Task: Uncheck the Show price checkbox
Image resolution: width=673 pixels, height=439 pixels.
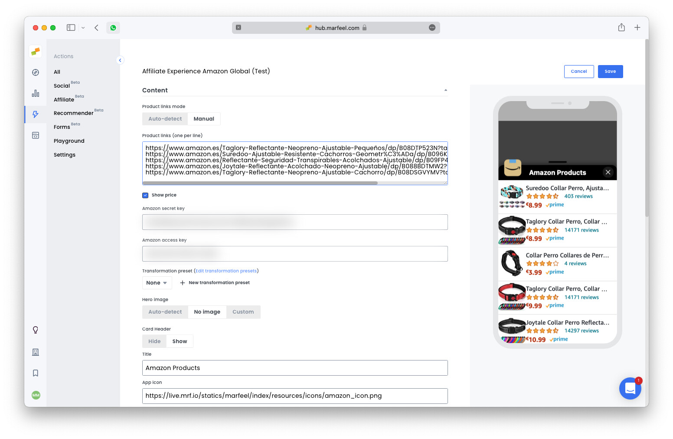Action: point(145,195)
